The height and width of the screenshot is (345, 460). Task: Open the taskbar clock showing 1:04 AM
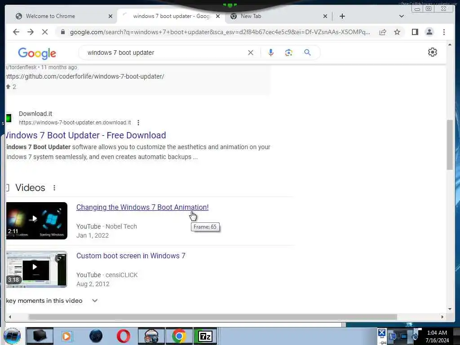[437, 336]
